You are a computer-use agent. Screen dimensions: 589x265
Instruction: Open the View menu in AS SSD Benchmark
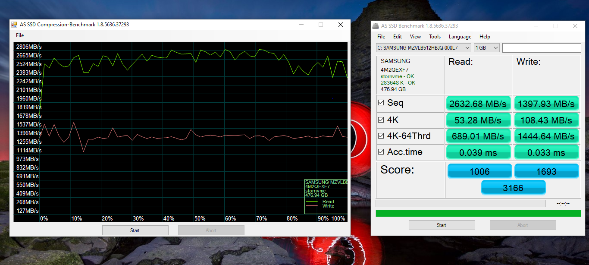pos(415,37)
